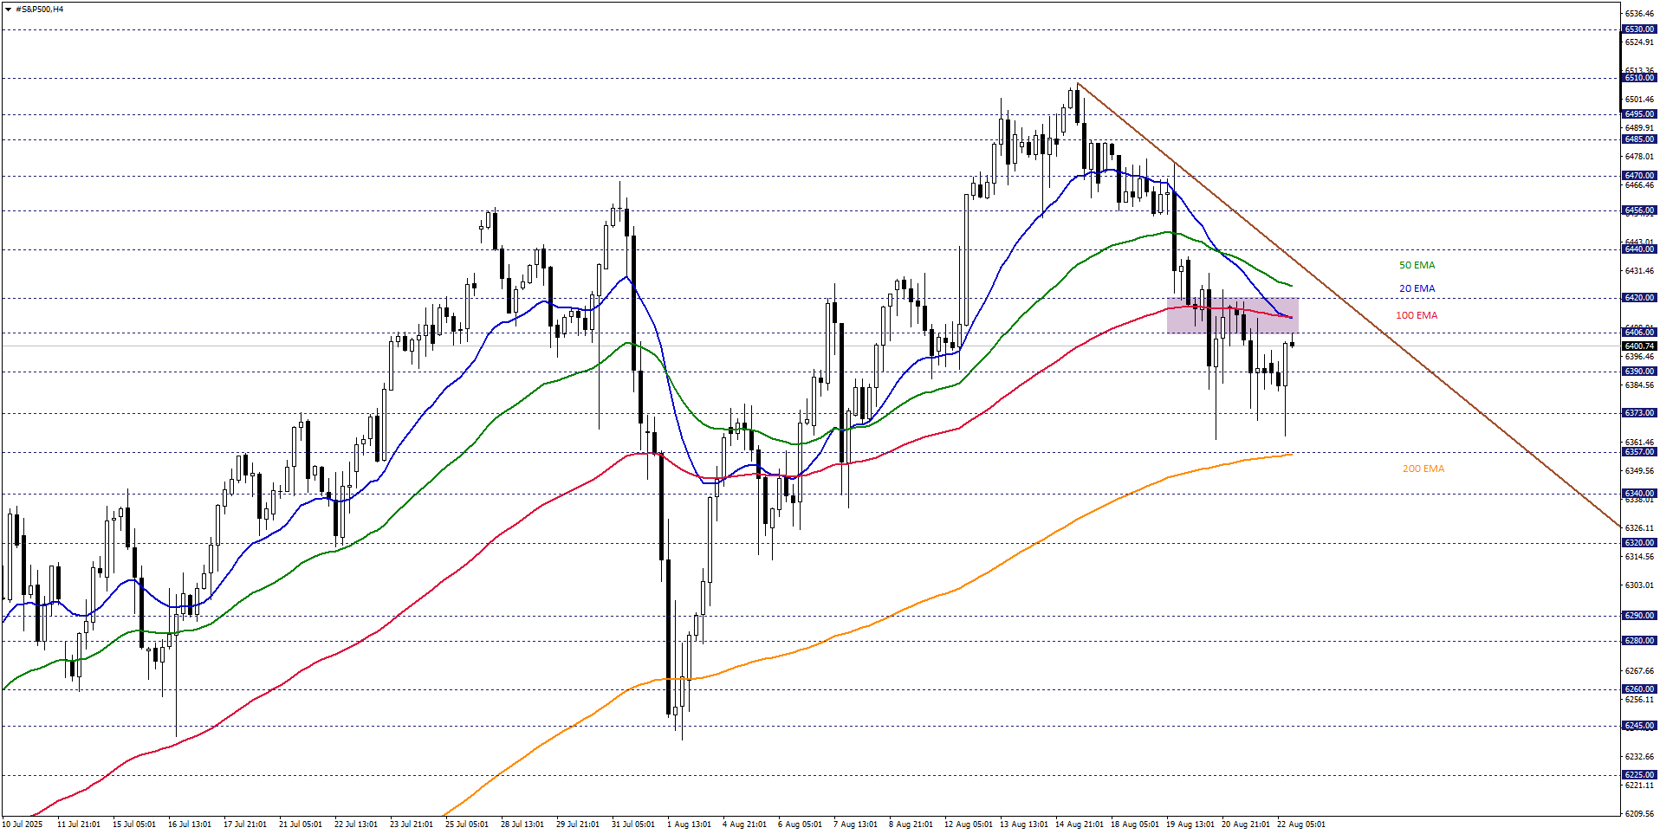Click the purple shaded rectangle zone

point(1232,315)
